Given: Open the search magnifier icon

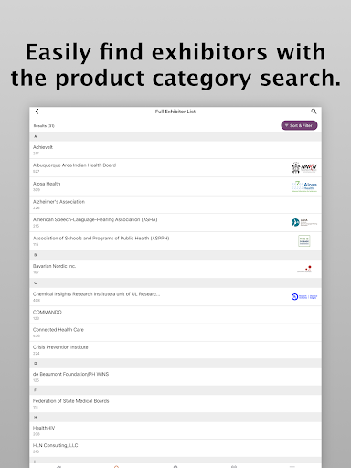Looking at the screenshot, I should pyautogui.click(x=314, y=112).
